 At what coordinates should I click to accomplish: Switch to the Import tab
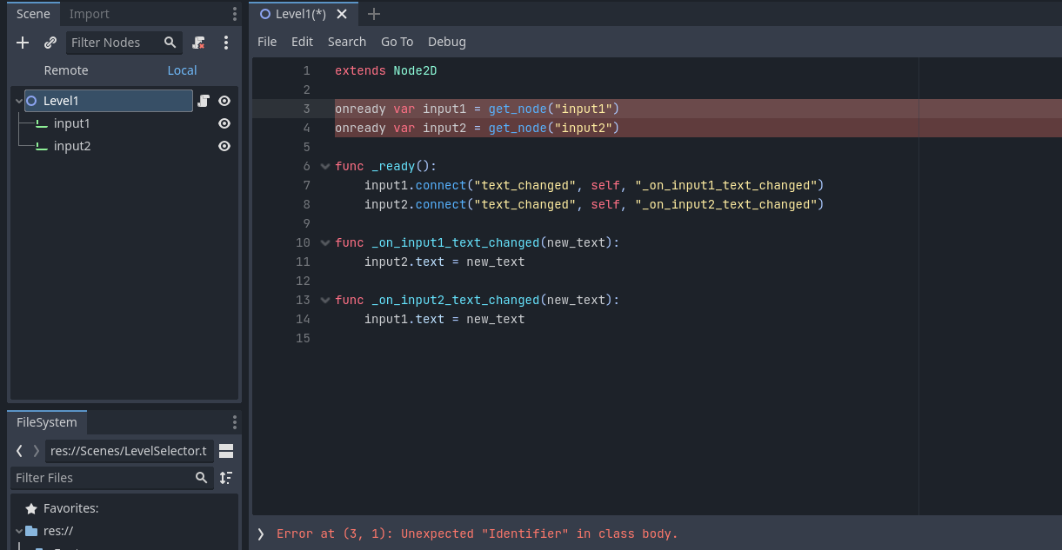[x=88, y=13]
